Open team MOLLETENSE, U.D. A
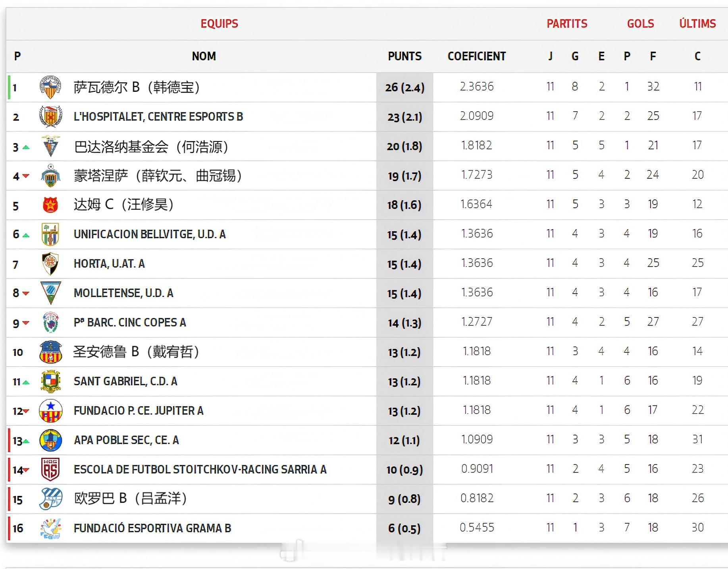 click(x=123, y=293)
